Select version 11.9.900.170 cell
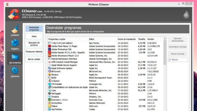 [154, 46]
